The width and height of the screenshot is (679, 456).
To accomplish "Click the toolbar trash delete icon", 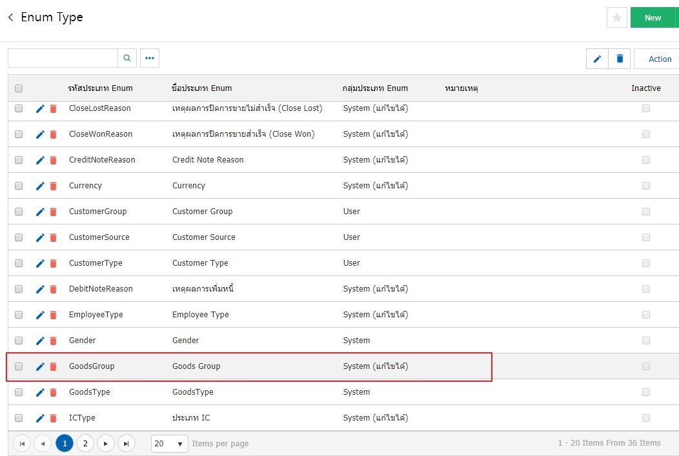I will [620, 59].
